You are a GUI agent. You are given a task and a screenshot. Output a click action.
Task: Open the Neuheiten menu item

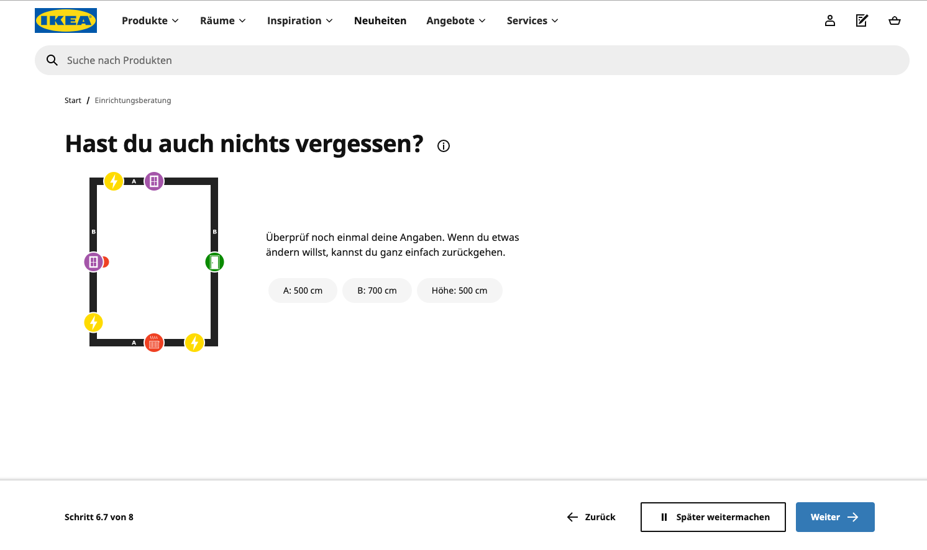(380, 20)
